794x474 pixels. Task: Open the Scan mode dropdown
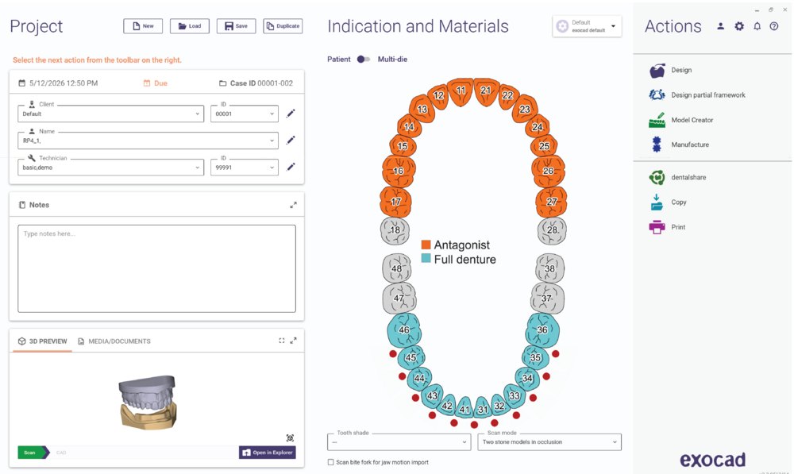(549, 442)
